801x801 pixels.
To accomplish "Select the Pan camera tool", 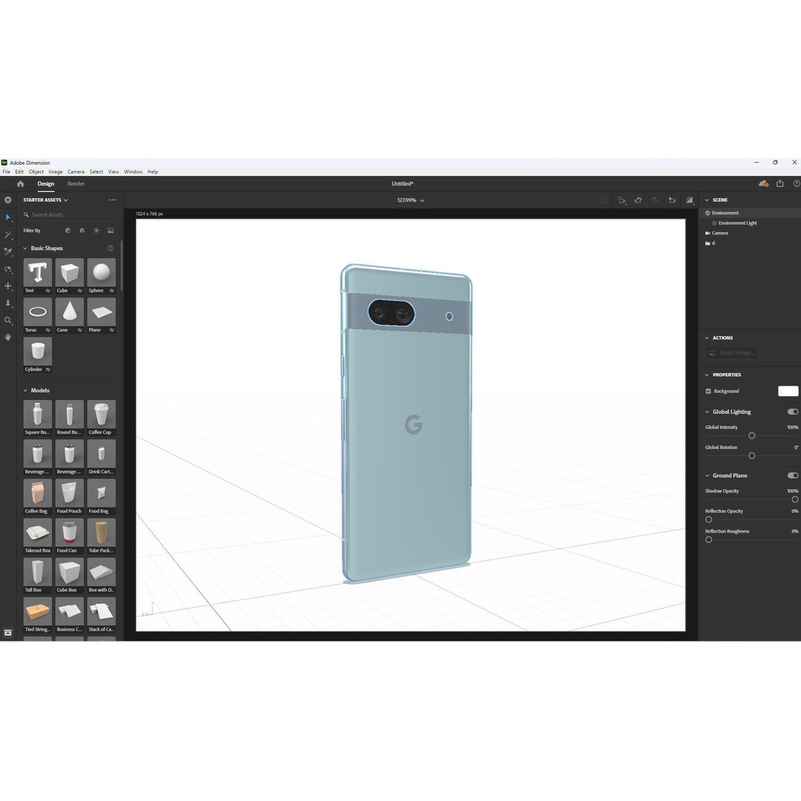I will tap(7, 286).
